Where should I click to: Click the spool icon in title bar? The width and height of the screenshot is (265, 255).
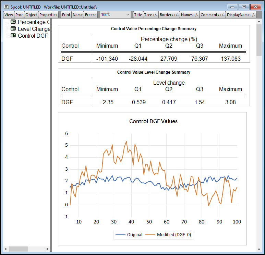tap(6, 7)
